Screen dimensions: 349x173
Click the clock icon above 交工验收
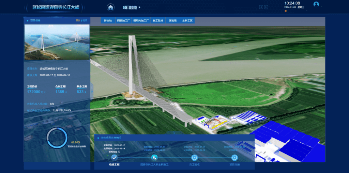tap(194, 157)
